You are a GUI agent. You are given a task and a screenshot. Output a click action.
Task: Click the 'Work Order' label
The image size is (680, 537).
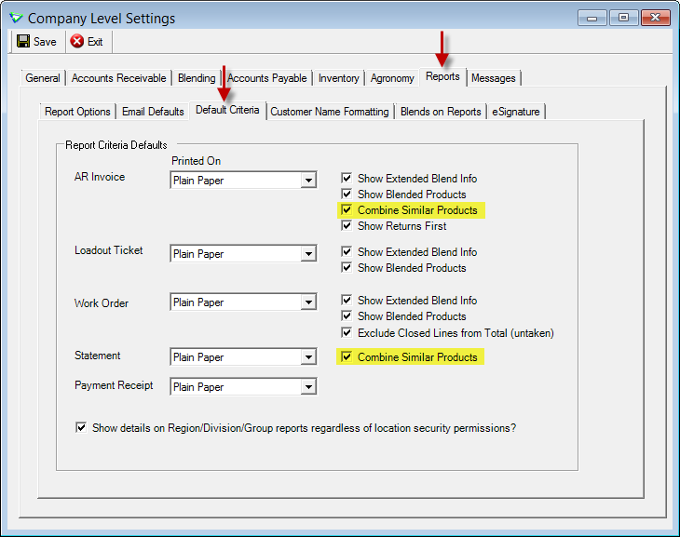[x=101, y=303]
